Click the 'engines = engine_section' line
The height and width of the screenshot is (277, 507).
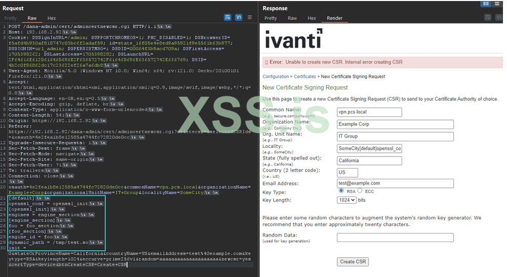pos(52,215)
